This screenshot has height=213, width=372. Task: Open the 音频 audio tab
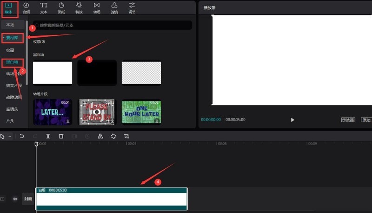pos(26,8)
